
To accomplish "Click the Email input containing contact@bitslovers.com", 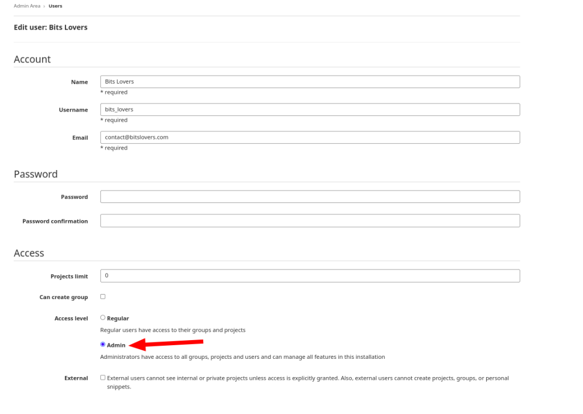I will (310, 137).
